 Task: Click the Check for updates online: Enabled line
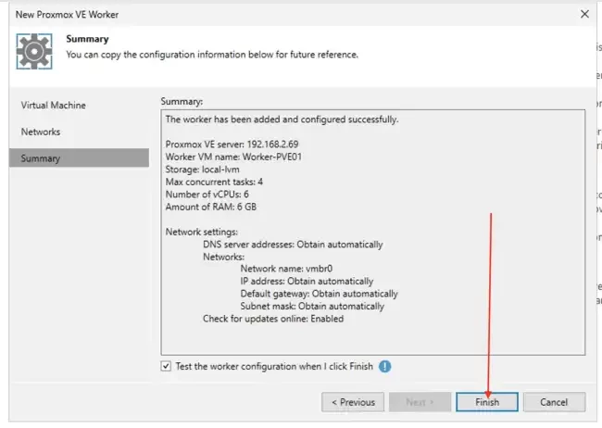click(x=273, y=319)
